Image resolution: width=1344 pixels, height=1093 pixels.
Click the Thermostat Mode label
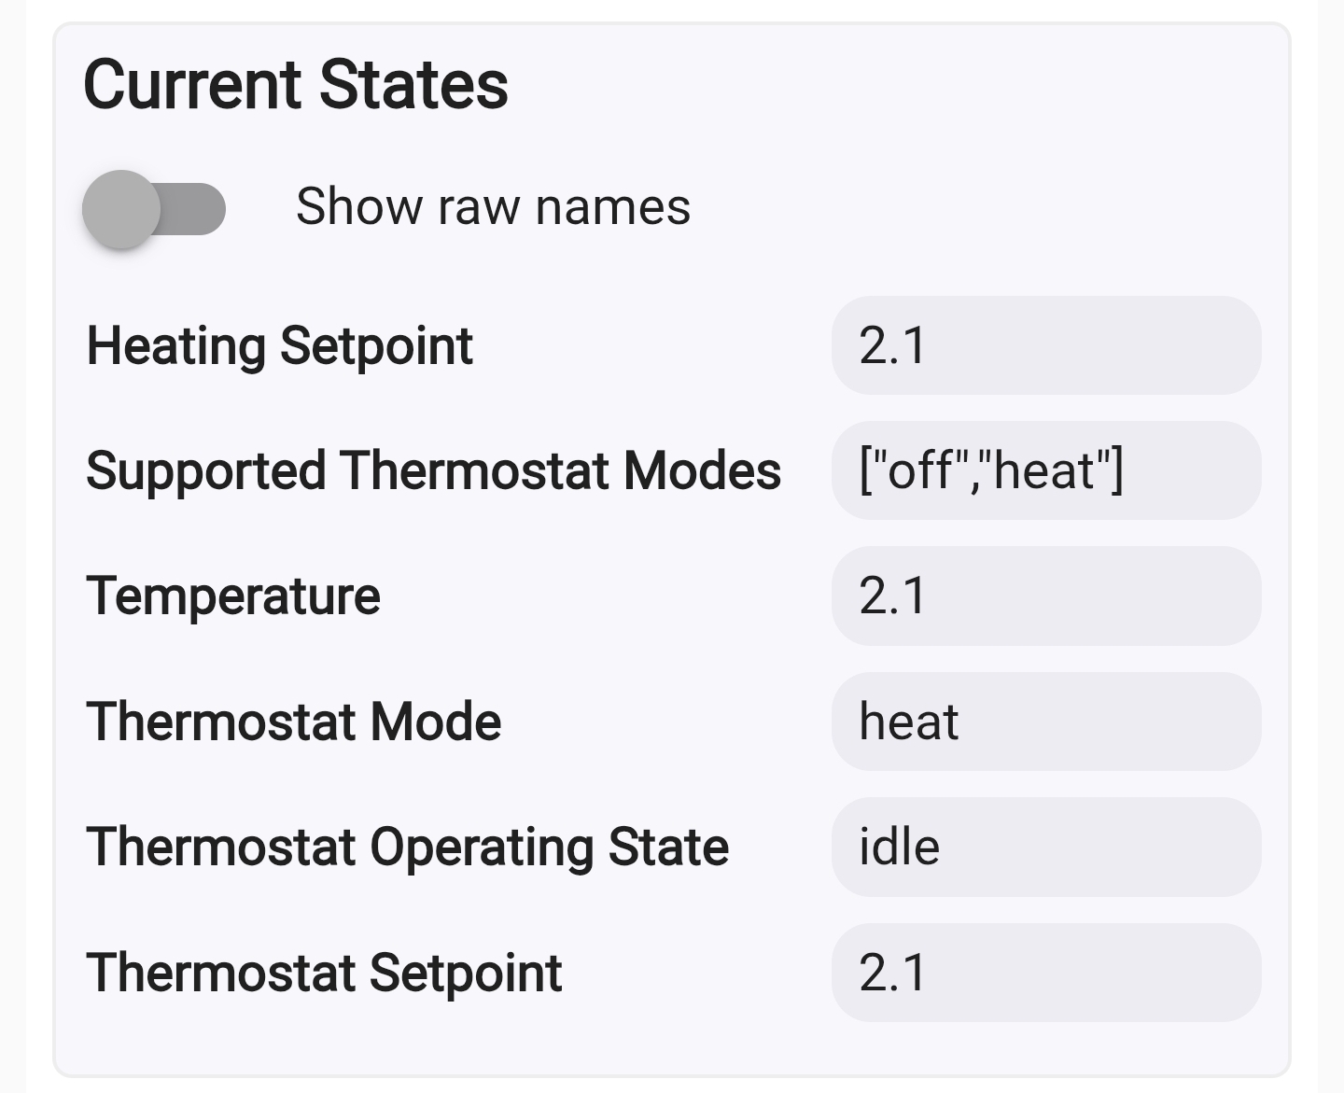293,722
